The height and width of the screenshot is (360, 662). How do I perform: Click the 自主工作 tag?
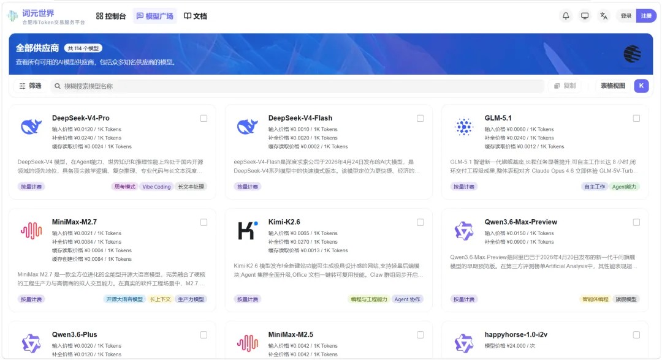(595, 187)
